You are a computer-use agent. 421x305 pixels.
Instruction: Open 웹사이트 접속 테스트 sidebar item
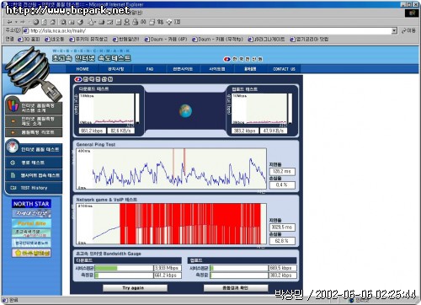(x=34, y=175)
